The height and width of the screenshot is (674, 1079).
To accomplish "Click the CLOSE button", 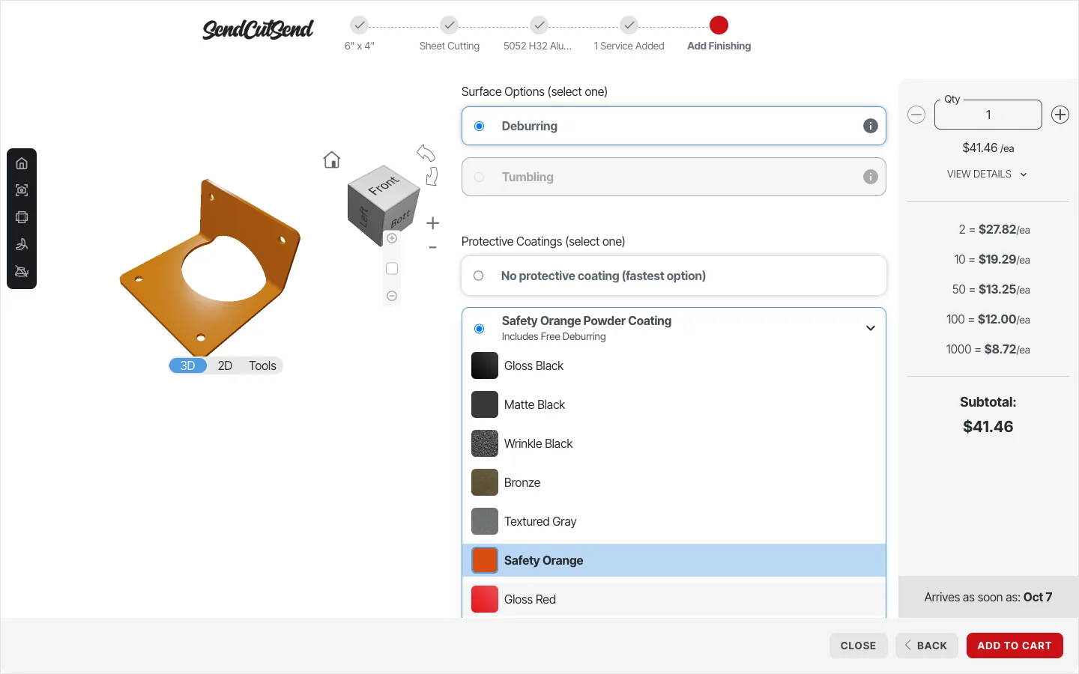I will [x=858, y=646].
